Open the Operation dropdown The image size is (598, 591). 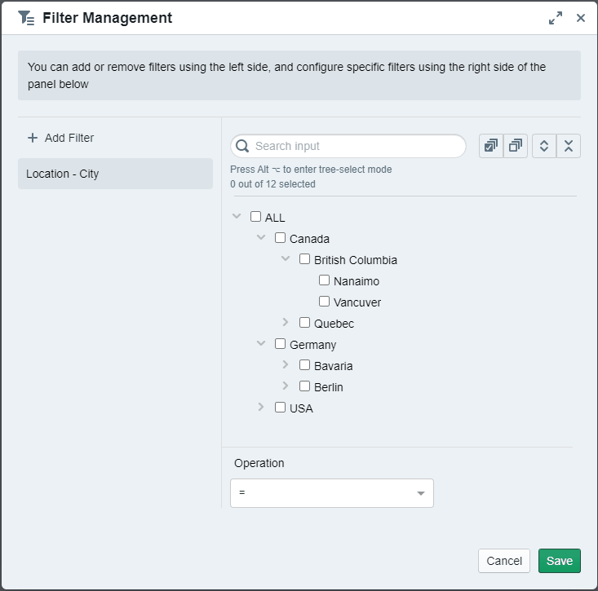pyautogui.click(x=331, y=493)
